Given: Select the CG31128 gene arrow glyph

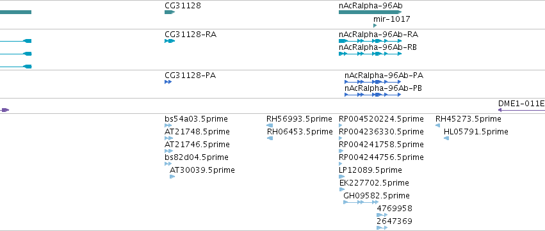Looking at the screenshot, I should pyautogui.click(x=170, y=12).
